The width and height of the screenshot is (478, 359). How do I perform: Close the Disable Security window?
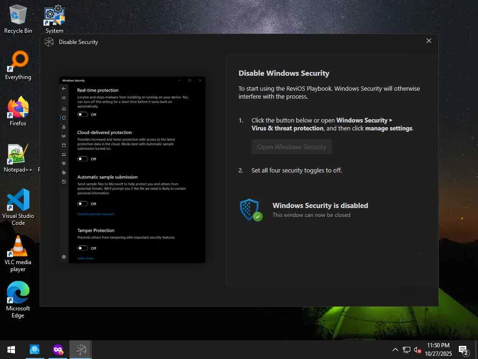tap(429, 41)
